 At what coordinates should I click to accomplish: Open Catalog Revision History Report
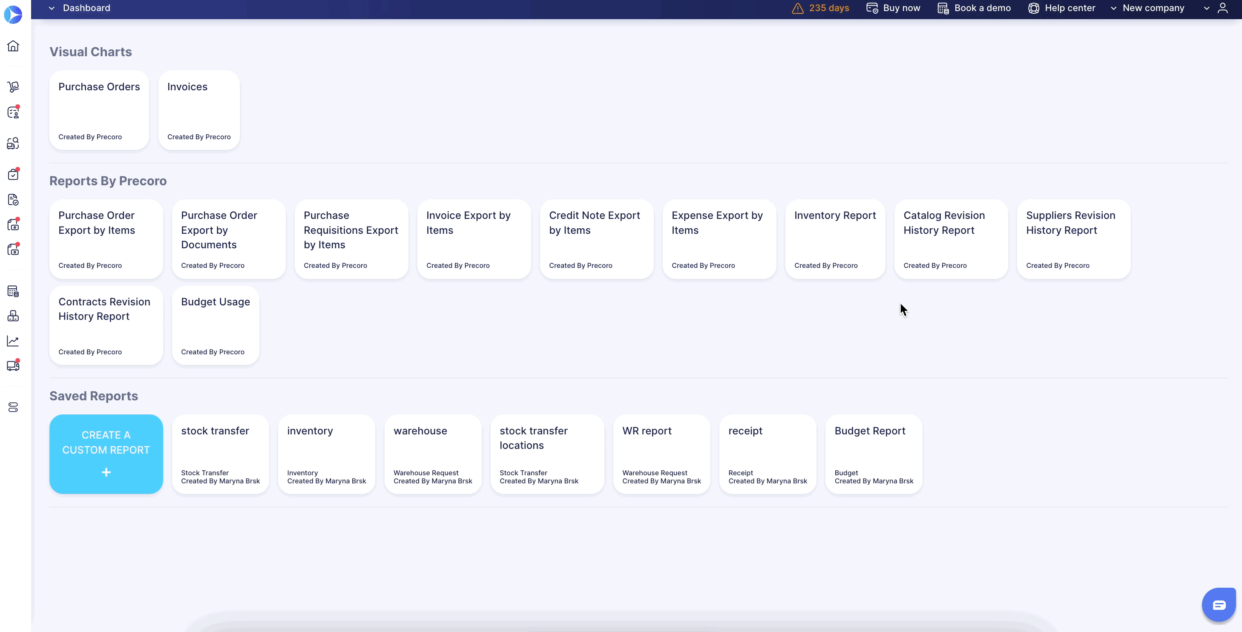click(951, 239)
